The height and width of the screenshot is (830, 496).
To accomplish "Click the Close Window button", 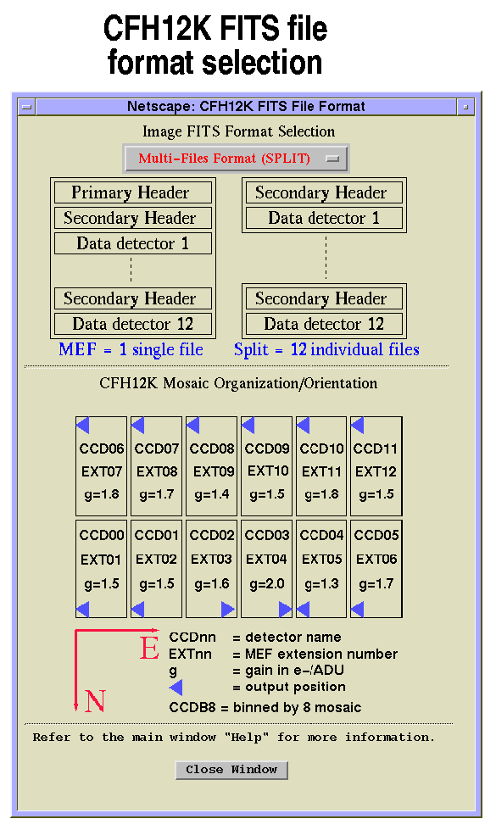I will tap(231, 770).
